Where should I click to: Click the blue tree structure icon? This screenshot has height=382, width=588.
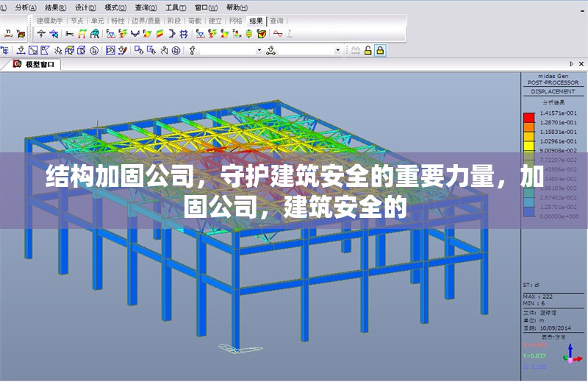5,50
